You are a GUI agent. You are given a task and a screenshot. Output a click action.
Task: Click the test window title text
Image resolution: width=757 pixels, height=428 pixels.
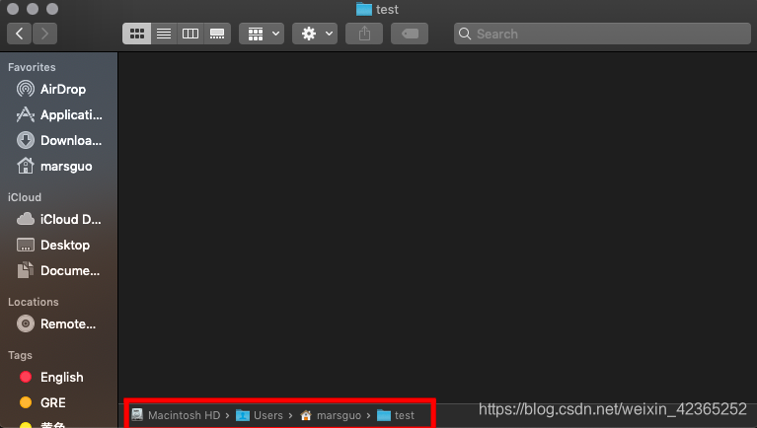coord(387,9)
